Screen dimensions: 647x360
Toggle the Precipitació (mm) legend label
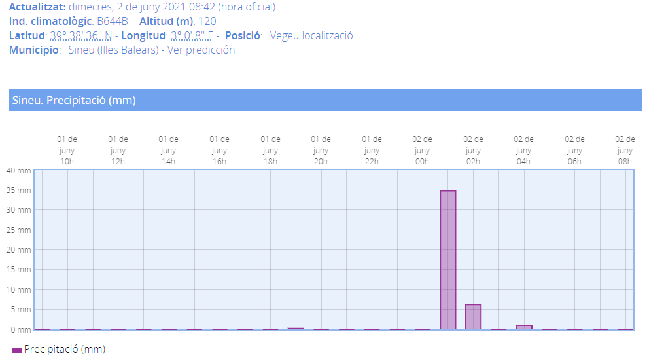64,350
